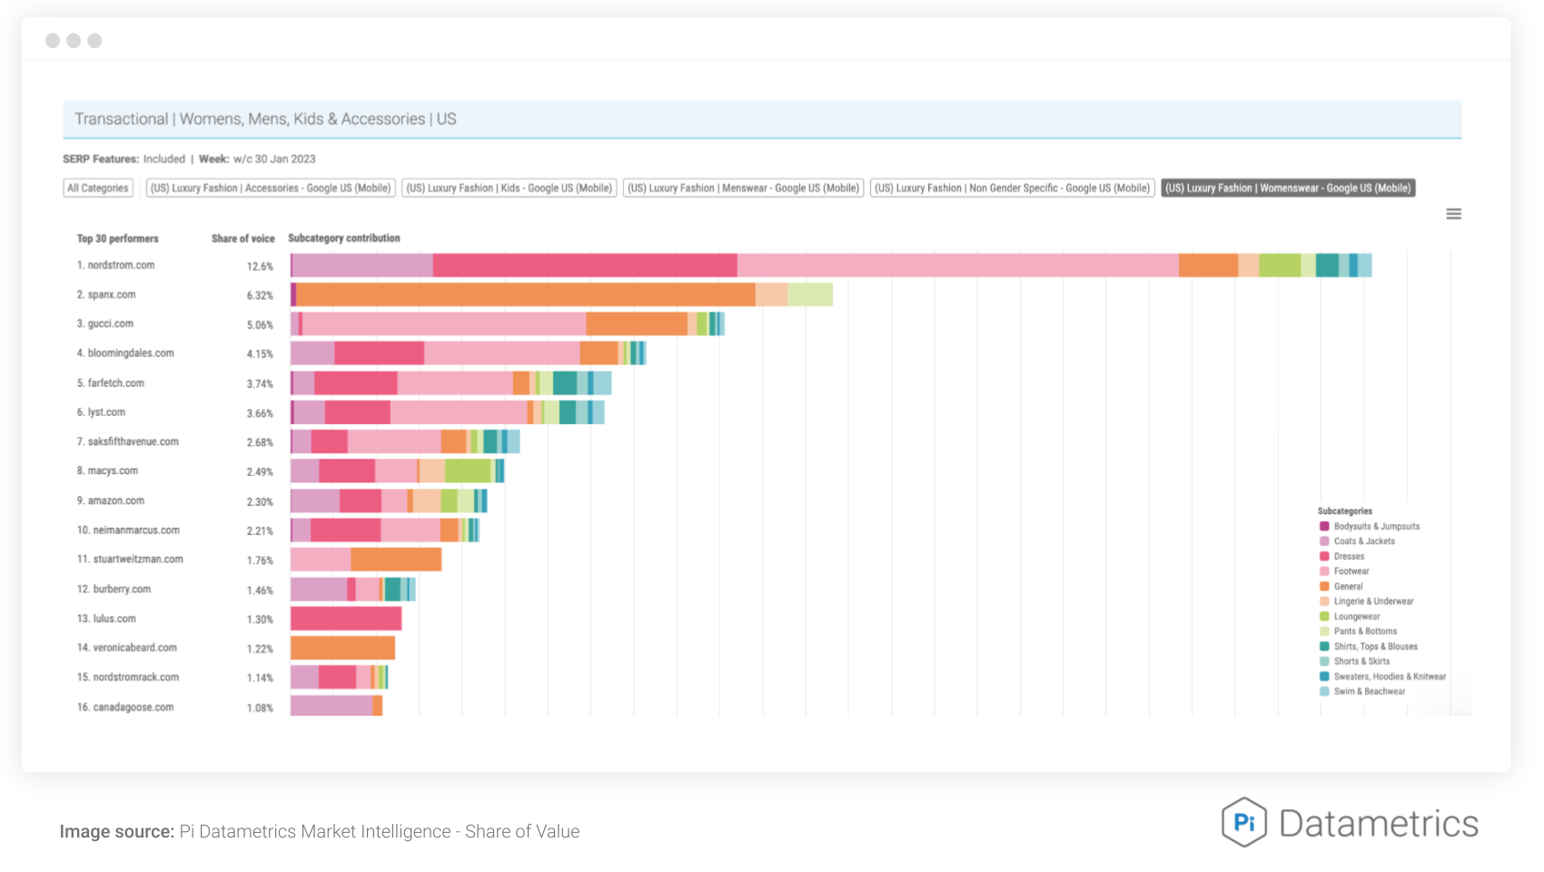The width and height of the screenshot is (1544, 872).
Task: Click the saksfifthavenue.com performer label
Action: click(128, 441)
